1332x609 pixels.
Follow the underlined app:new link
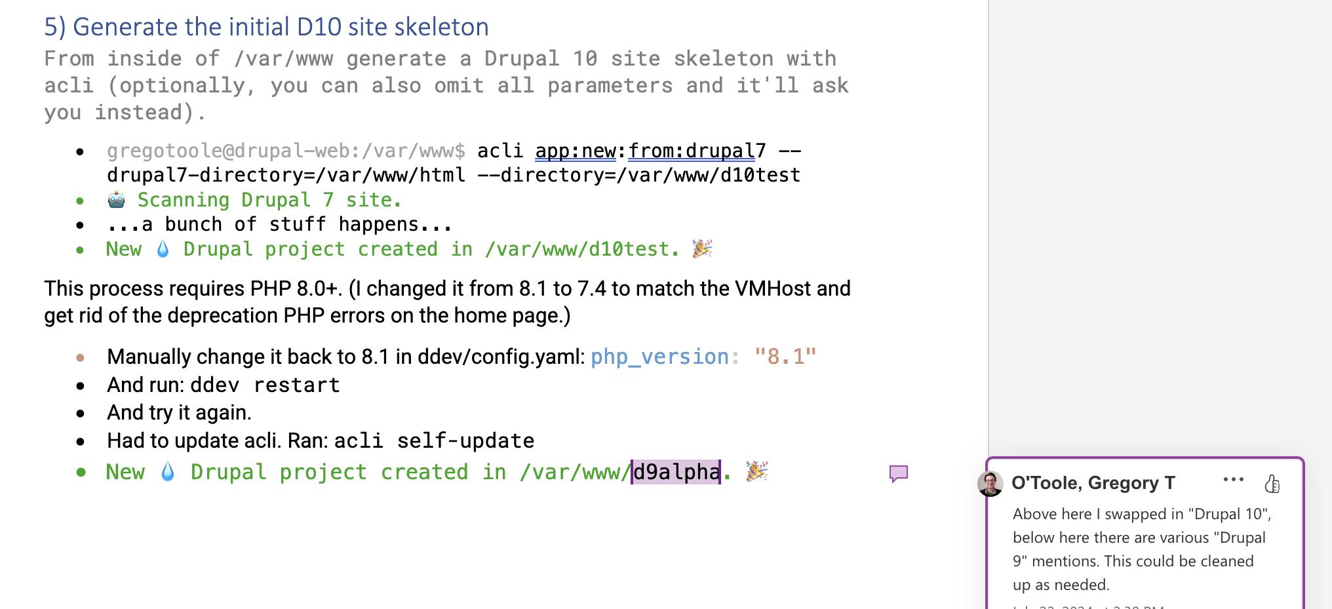click(576, 151)
